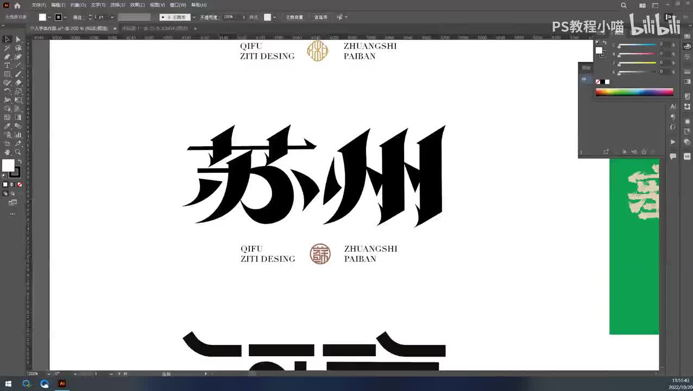Select the Blend tool
This screenshot has width=693, height=391.
[x=18, y=126]
